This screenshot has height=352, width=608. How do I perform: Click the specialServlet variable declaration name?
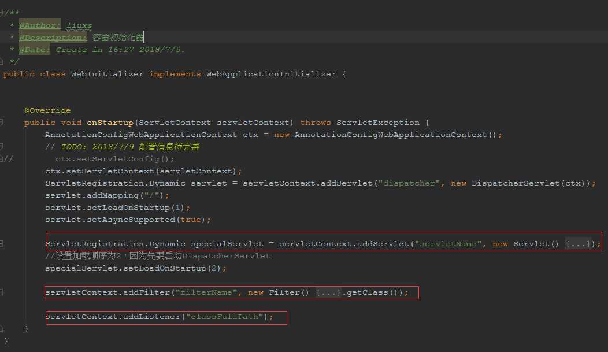click(x=227, y=244)
